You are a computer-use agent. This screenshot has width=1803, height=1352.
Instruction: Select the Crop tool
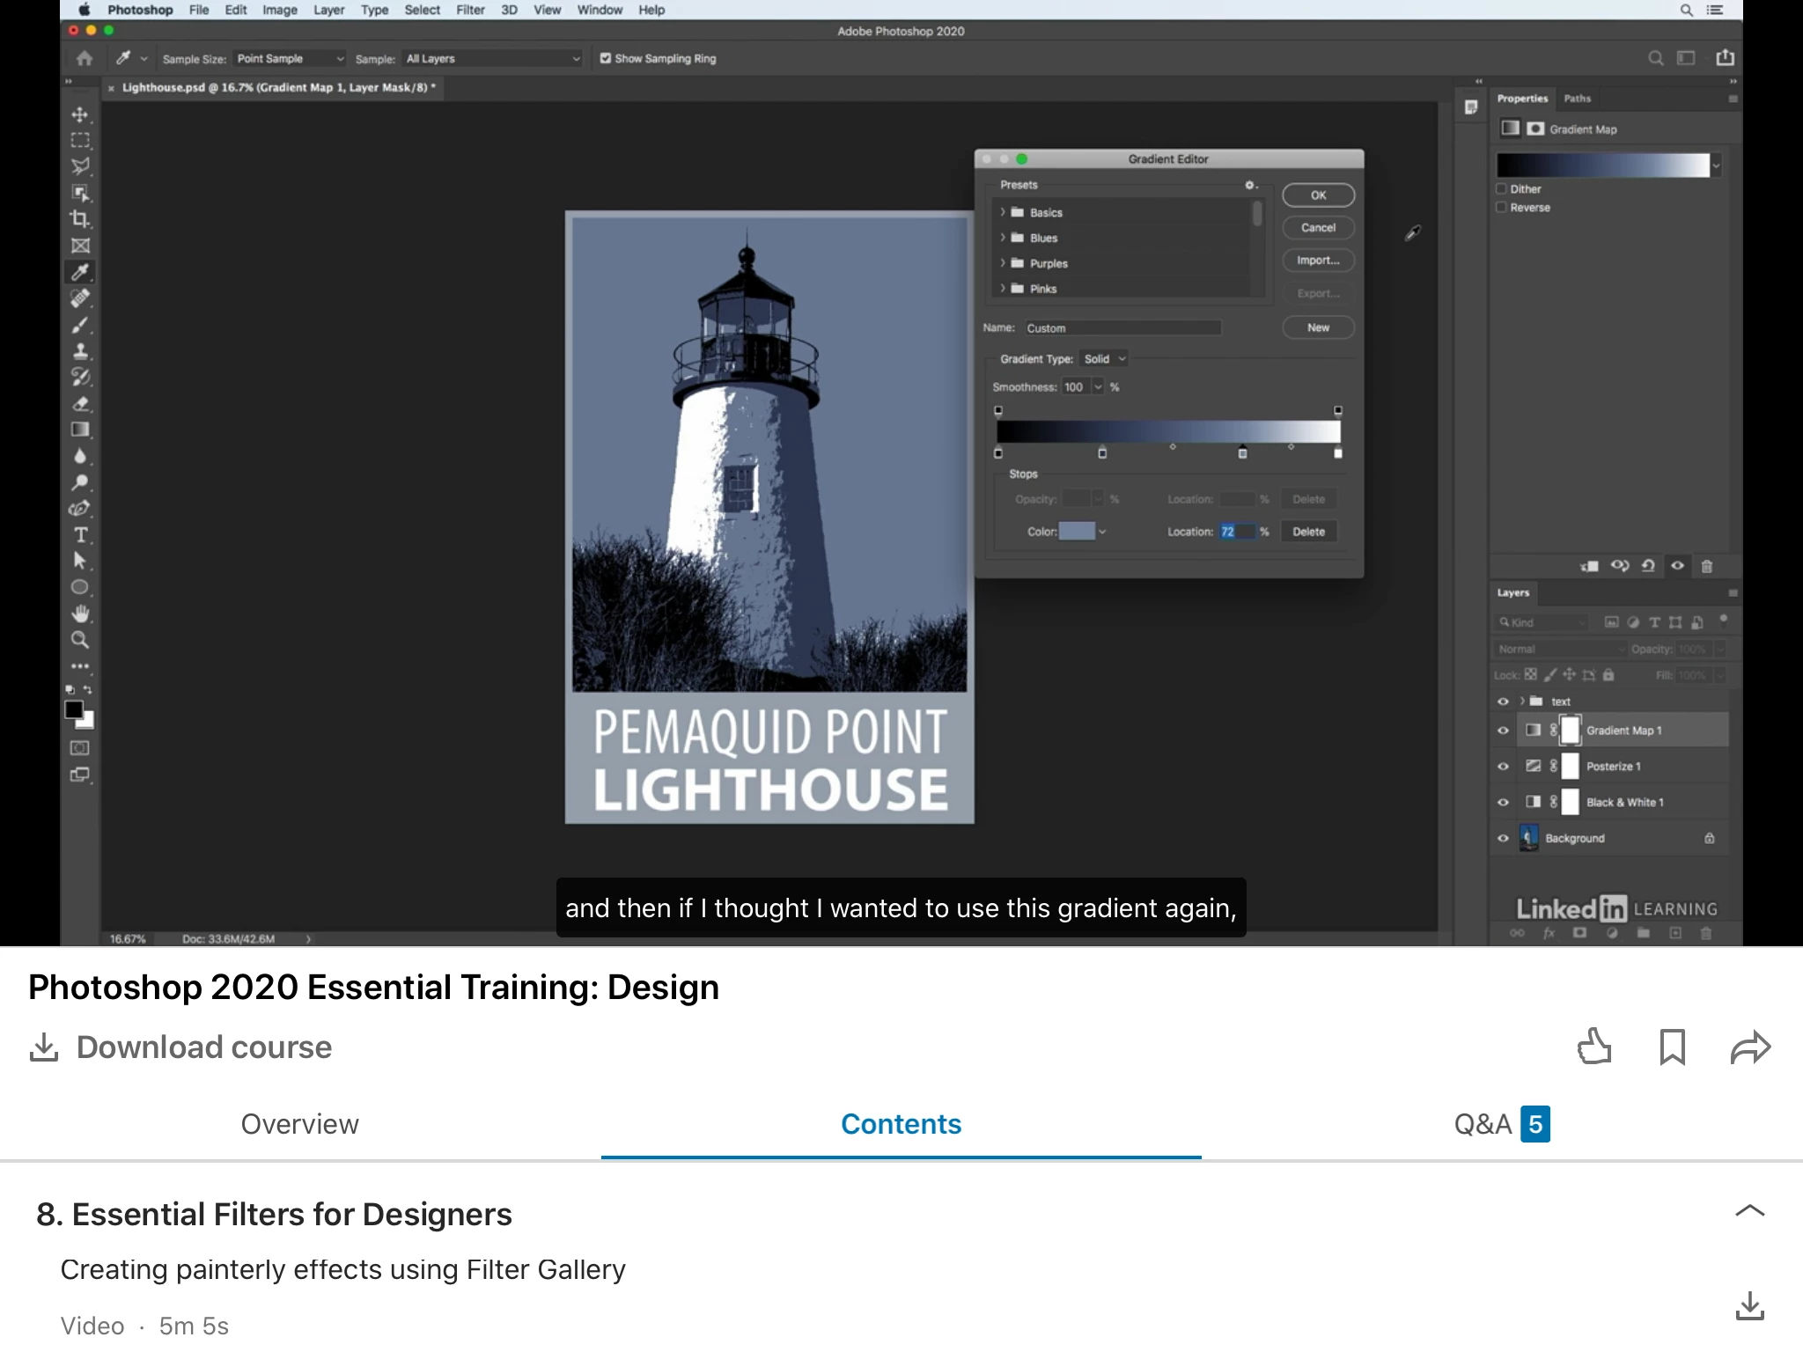click(80, 219)
